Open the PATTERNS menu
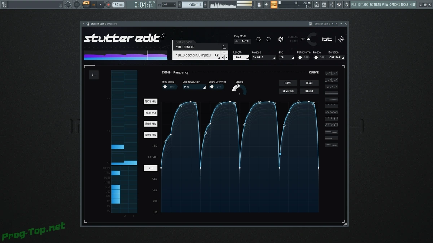Screen dimensions: 433x243 click(375, 5)
